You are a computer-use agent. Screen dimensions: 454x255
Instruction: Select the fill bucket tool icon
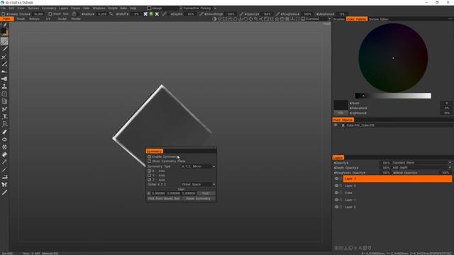coord(4,154)
